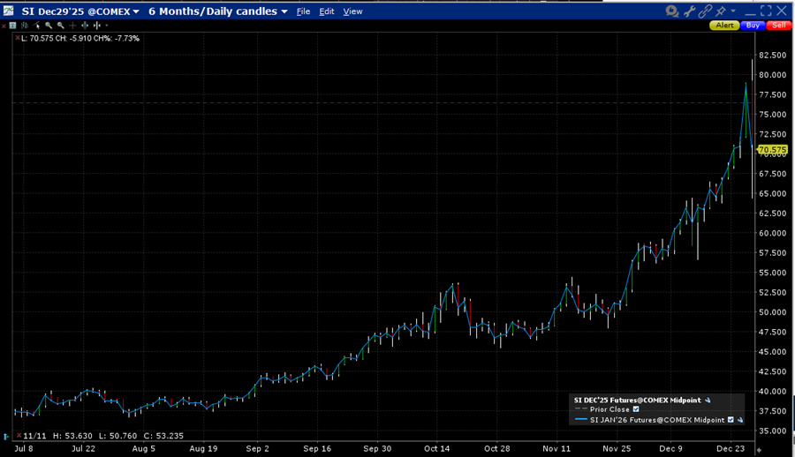Click the 35.000 price axis label
The height and width of the screenshot is (457, 795).
(x=773, y=431)
